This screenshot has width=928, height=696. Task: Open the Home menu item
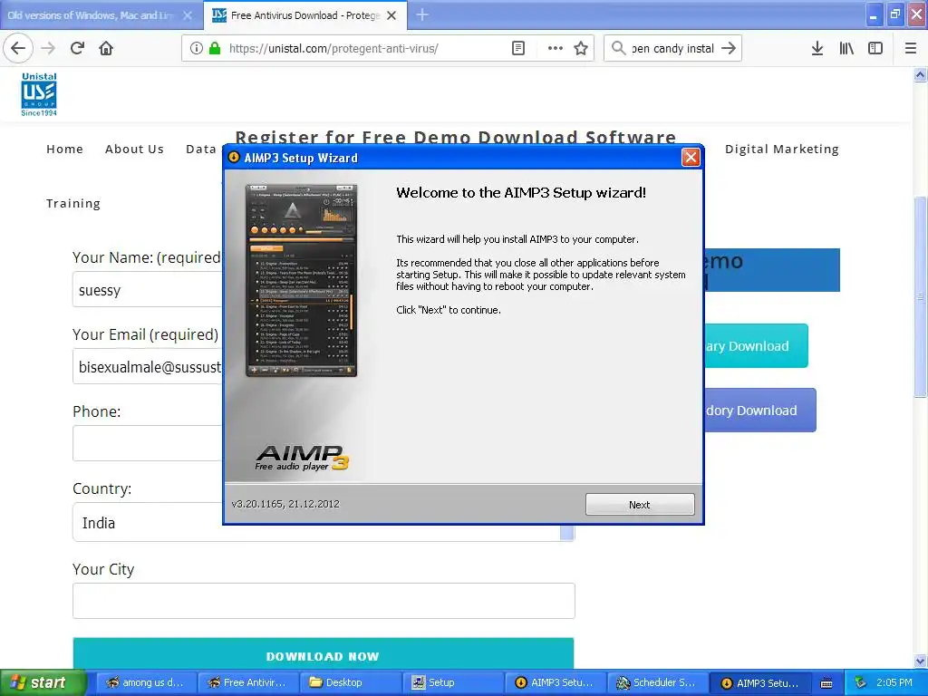pyautogui.click(x=64, y=150)
